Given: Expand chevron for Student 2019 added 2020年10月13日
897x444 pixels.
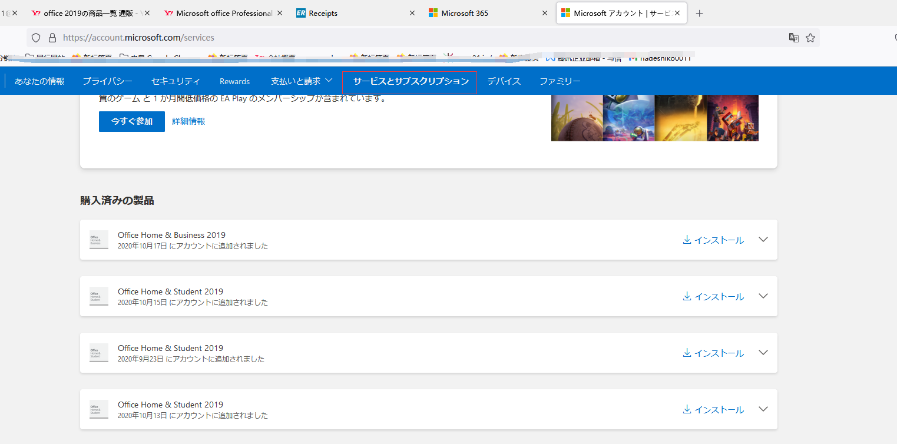Looking at the screenshot, I should click(763, 409).
